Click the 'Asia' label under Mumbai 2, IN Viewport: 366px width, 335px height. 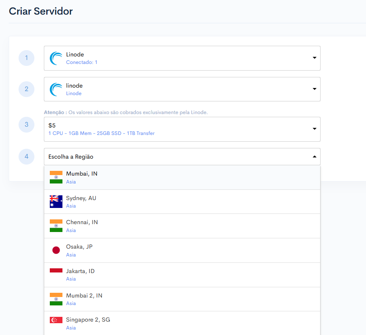coord(71,303)
